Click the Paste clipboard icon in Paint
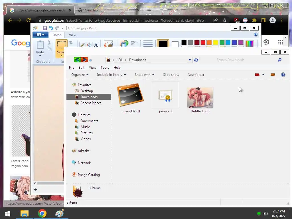 pyautogui.click(x=40, y=45)
